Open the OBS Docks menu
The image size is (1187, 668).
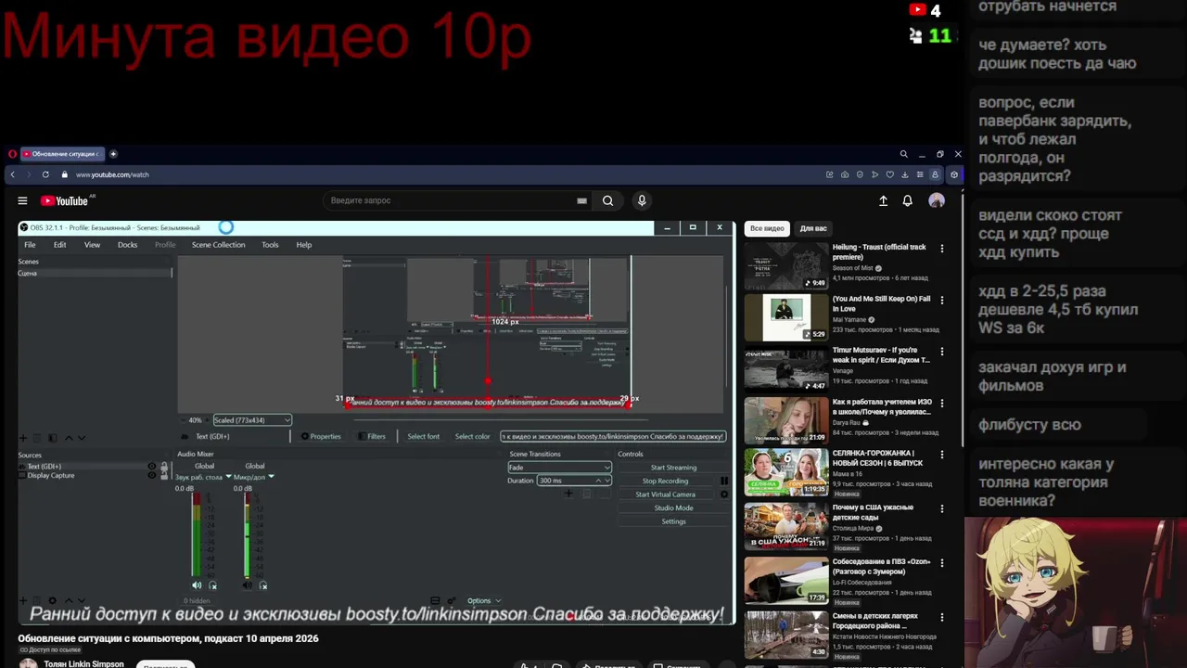[127, 245]
